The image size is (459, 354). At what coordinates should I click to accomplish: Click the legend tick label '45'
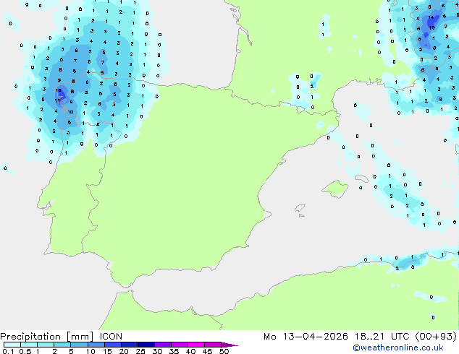point(207,351)
